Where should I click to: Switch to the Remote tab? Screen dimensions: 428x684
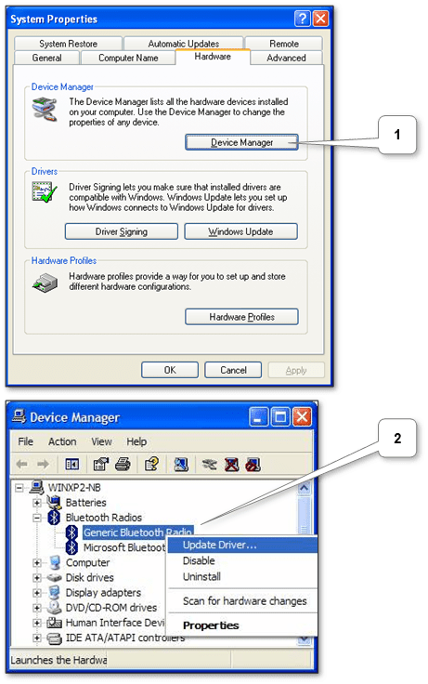coord(284,44)
